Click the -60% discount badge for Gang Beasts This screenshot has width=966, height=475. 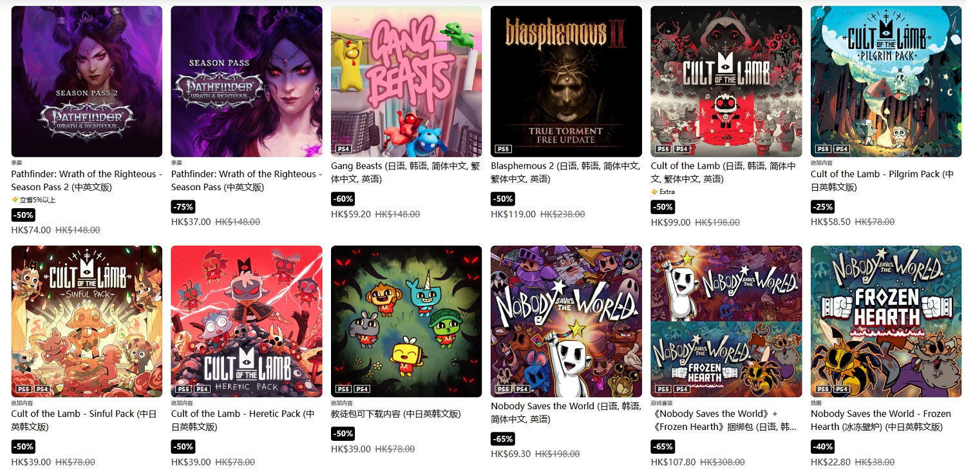coord(343,199)
